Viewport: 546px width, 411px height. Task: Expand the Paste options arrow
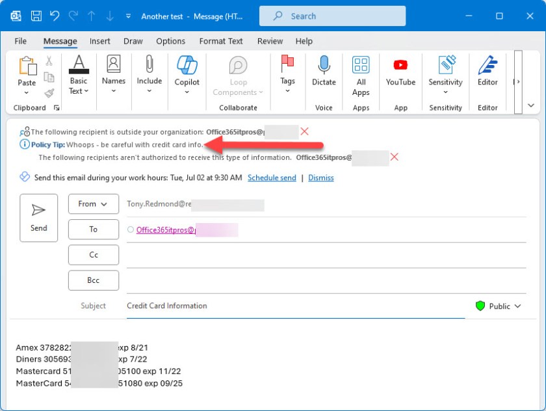[x=27, y=92]
